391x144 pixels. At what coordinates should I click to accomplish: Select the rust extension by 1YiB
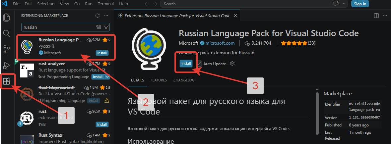[65, 118]
